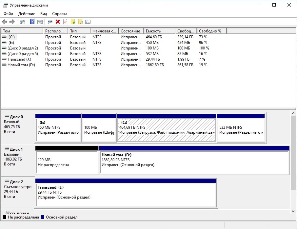Sort by the Расположение column header
The height and width of the screenshot is (229, 297).
click(x=55, y=31)
